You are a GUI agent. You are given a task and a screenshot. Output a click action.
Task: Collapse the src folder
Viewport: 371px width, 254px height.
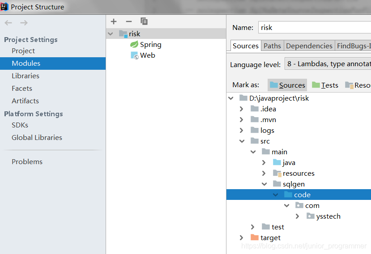[242, 141]
